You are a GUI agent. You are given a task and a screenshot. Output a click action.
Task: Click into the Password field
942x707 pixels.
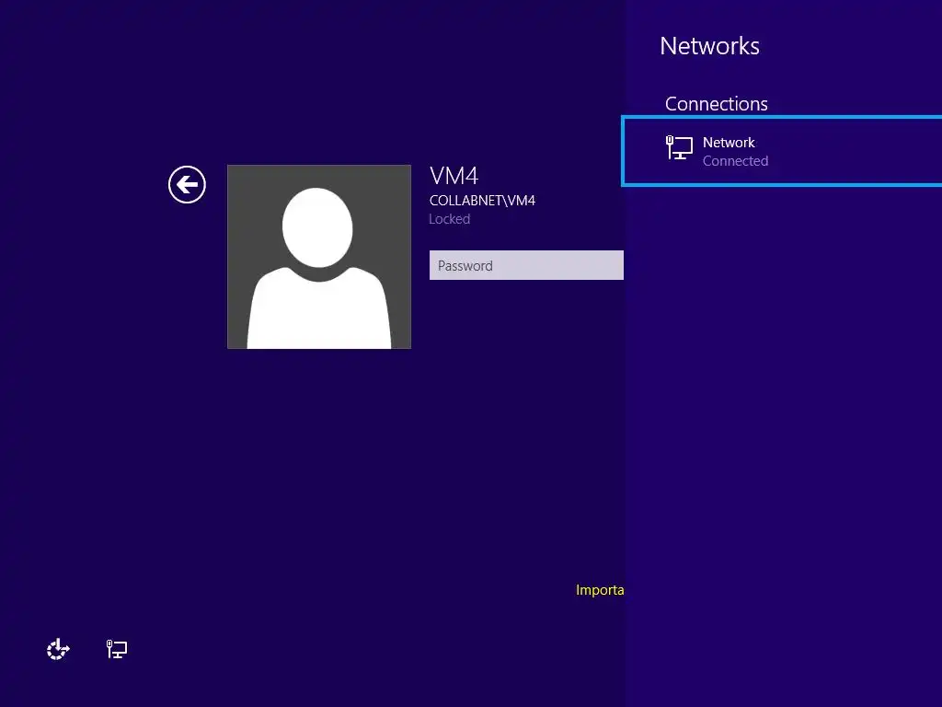click(x=526, y=265)
